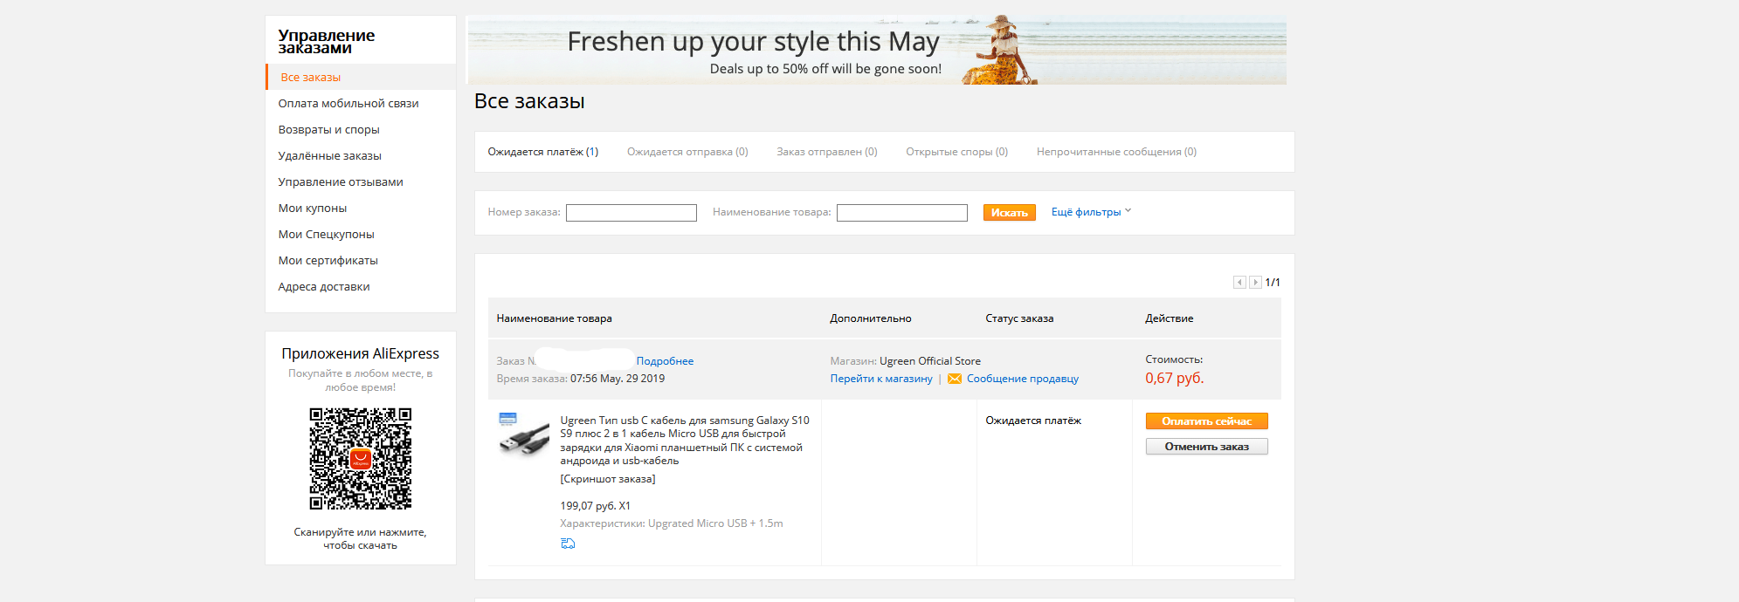Switch to Ожидается отправка (0) tab
1739x602 pixels.
coord(687,152)
